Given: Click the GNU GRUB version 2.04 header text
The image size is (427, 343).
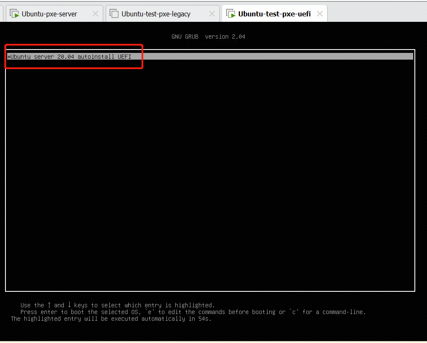Looking at the screenshot, I should (x=208, y=37).
